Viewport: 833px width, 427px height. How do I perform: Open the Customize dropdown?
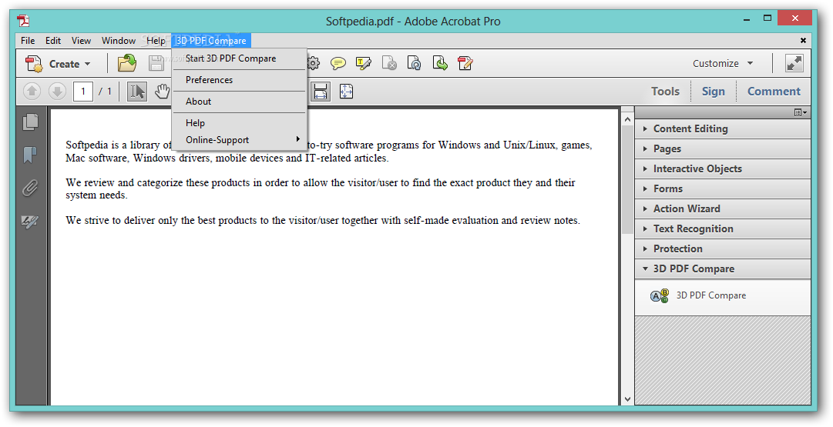723,63
